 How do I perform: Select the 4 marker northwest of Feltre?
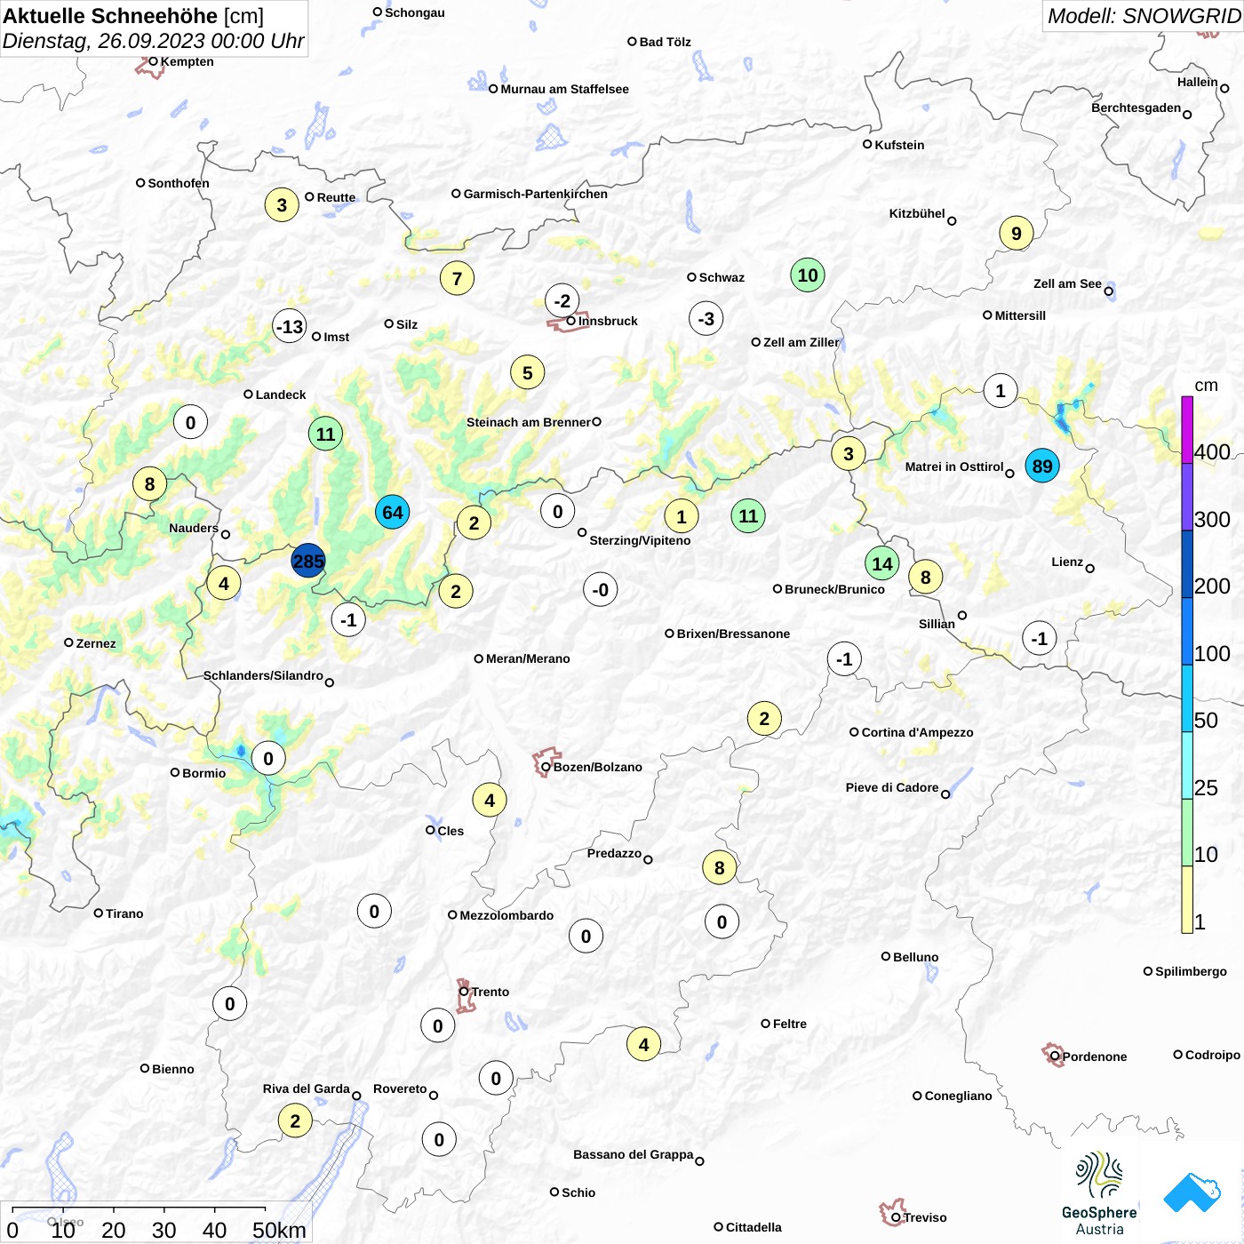point(643,1044)
